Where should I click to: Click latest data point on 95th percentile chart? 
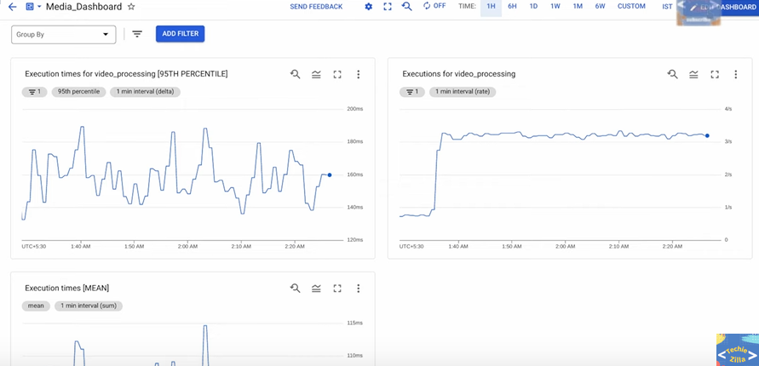coord(330,175)
